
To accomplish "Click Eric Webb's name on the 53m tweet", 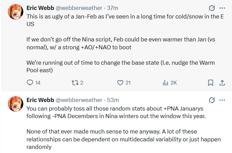I will (40, 100).
